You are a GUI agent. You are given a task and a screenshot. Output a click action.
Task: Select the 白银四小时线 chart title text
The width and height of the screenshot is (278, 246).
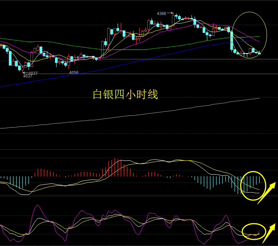125,94
